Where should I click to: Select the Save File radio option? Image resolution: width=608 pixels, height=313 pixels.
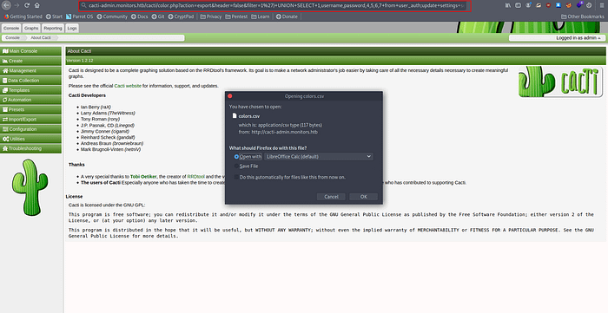point(236,166)
